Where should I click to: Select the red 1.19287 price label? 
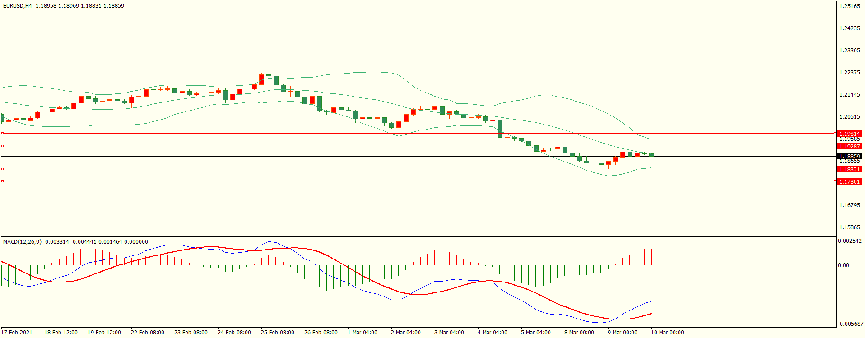tap(849, 147)
